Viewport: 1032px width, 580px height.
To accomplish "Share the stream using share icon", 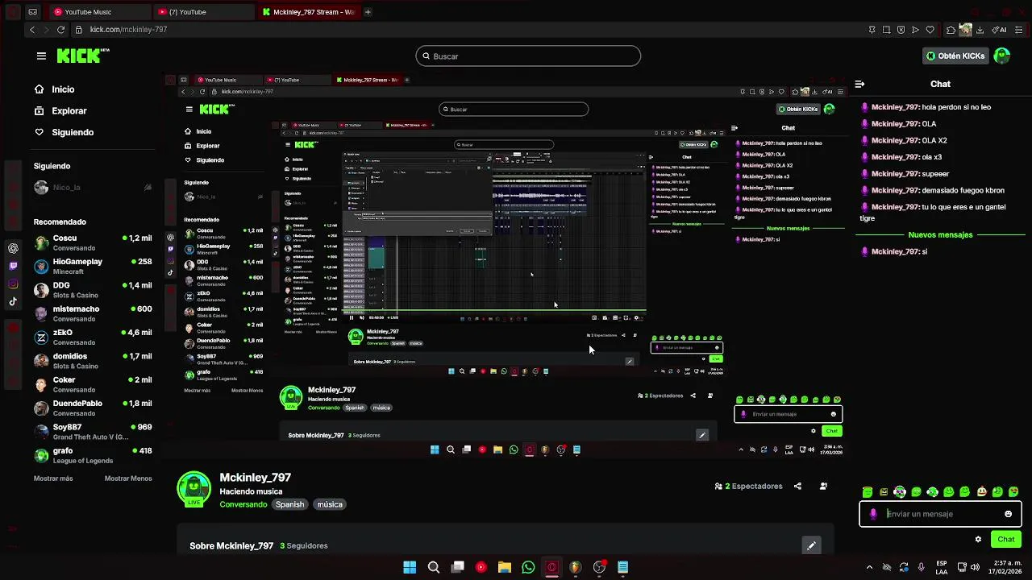I will (797, 487).
